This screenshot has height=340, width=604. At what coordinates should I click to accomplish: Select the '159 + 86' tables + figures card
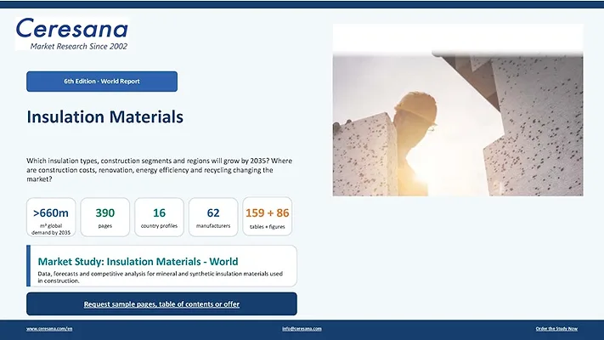[268, 217]
